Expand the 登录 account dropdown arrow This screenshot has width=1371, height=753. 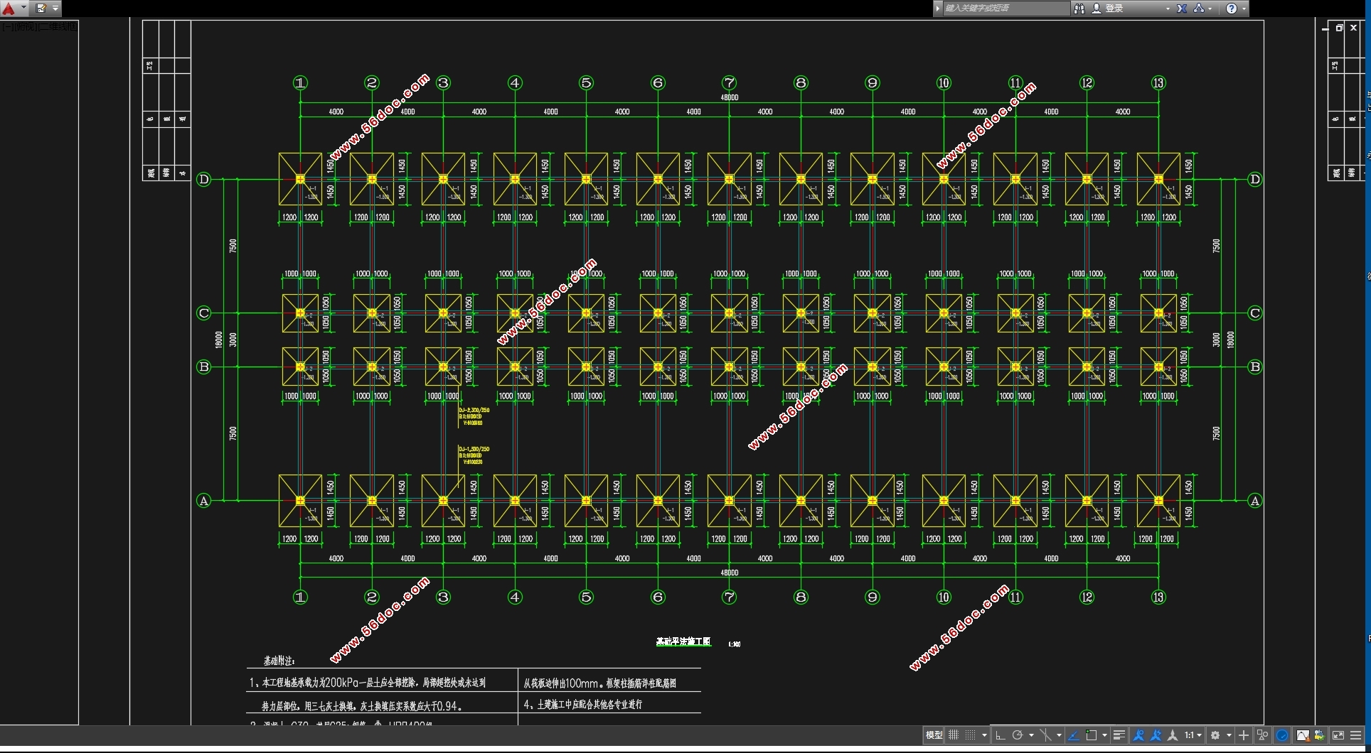(x=1168, y=9)
